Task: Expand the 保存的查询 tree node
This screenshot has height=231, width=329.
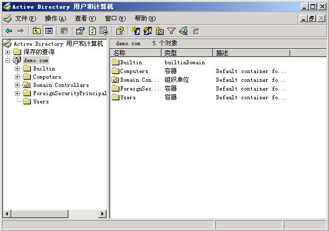Action: coord(7,52)
